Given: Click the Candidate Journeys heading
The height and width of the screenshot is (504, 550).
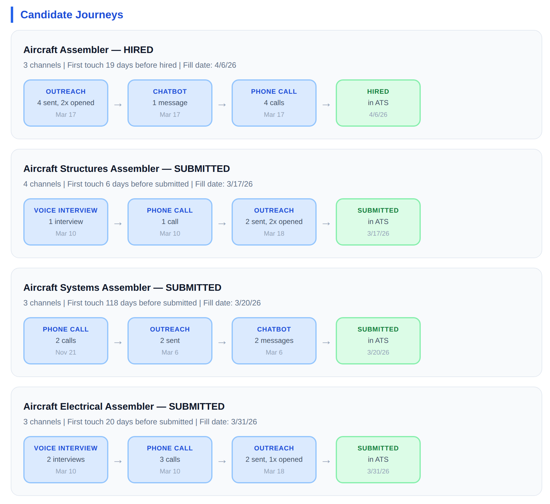Looking at the screenshot, I should (x=72, y=15).
